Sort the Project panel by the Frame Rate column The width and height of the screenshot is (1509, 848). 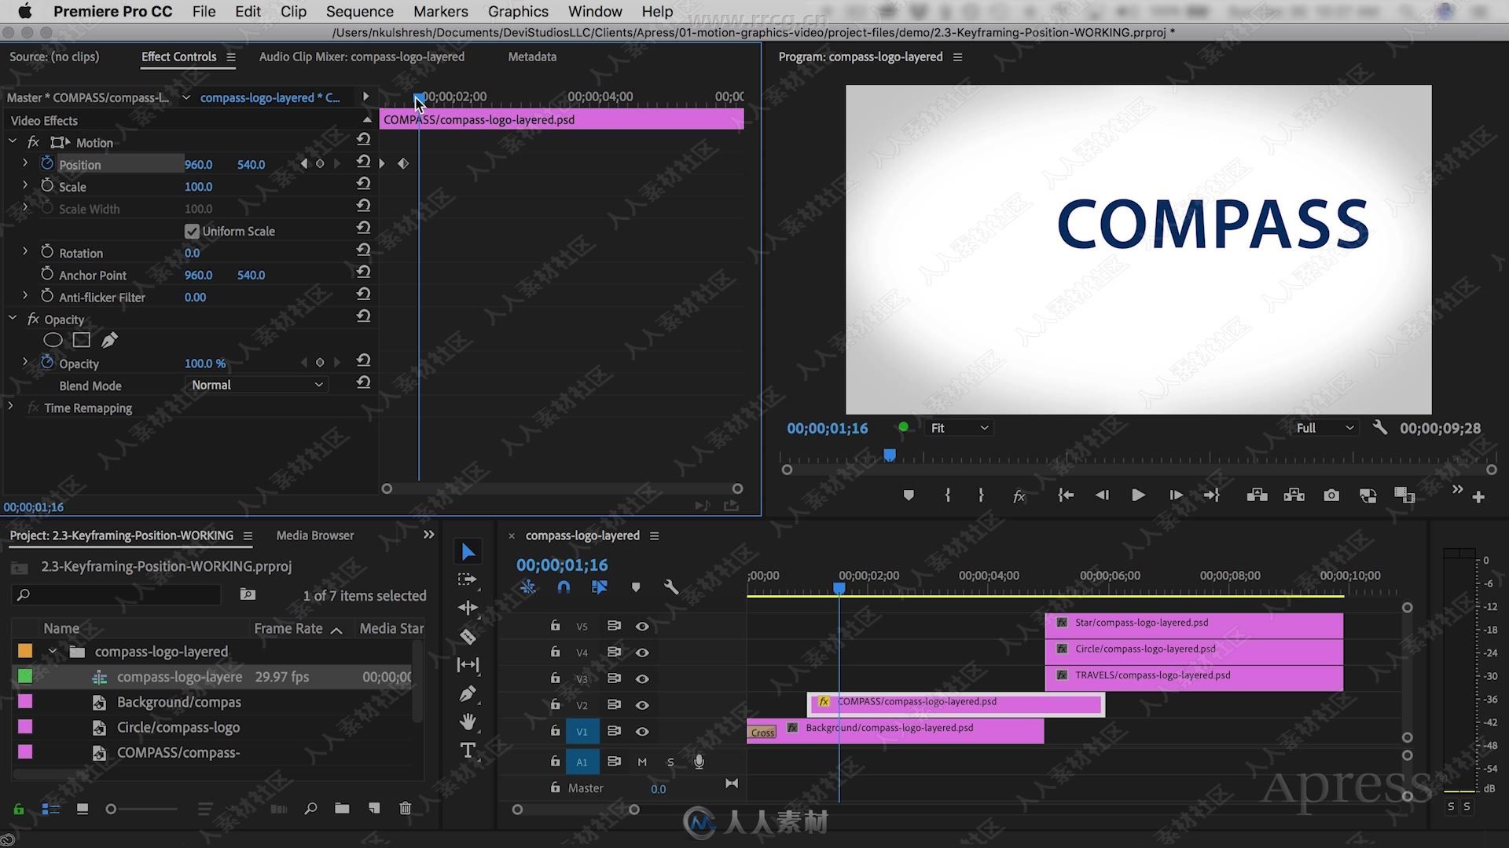point(288,628)
